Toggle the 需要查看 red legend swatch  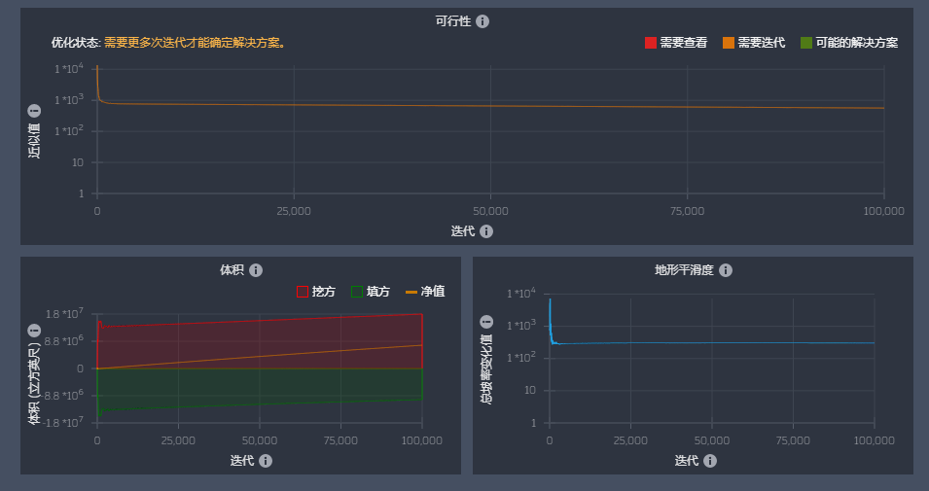pos(651,43)
